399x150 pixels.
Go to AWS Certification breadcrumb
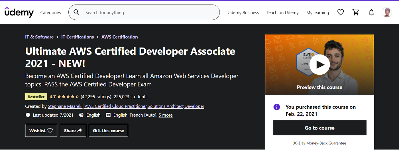tap(120, 37)
